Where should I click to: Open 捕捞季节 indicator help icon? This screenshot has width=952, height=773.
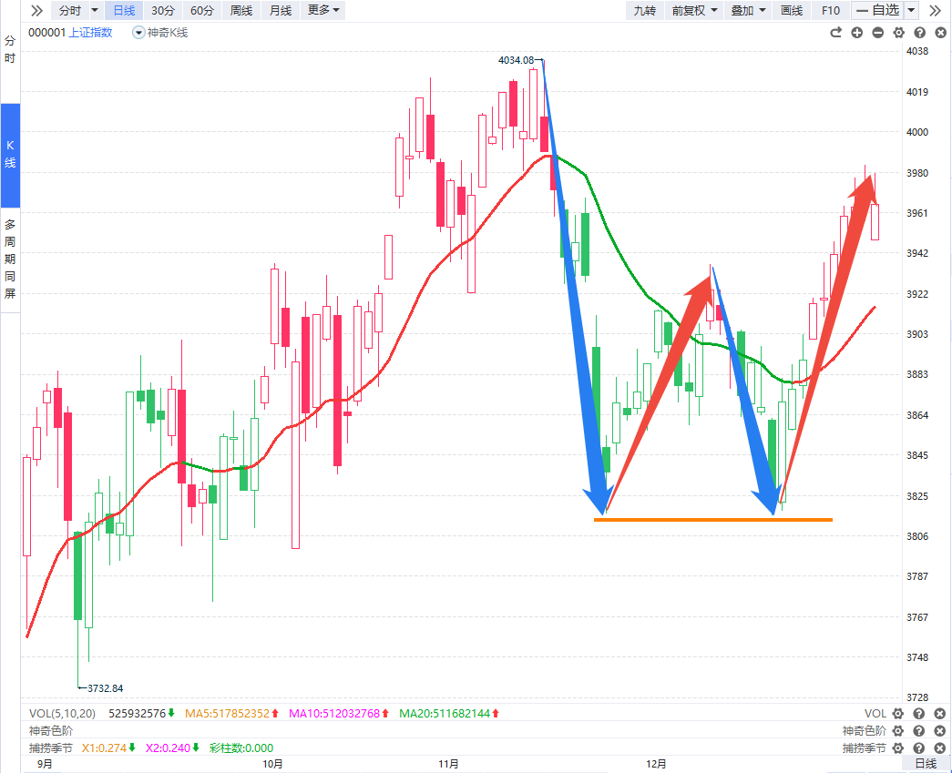(919, 748)
